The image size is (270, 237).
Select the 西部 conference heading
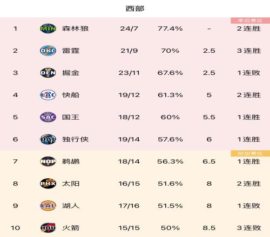click(135, 9)
